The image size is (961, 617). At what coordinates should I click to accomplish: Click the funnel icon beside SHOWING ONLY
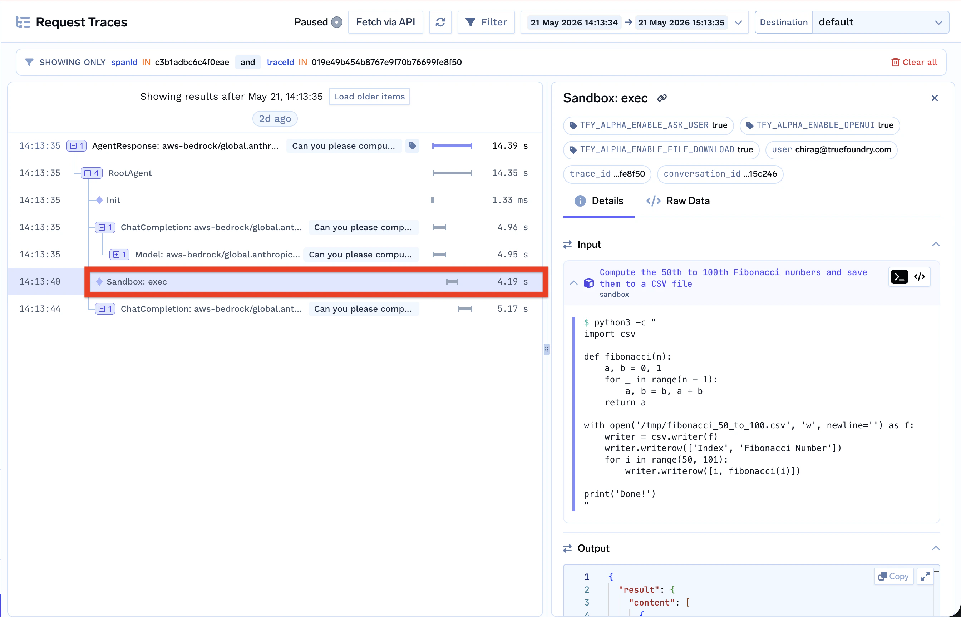(29, 62)
